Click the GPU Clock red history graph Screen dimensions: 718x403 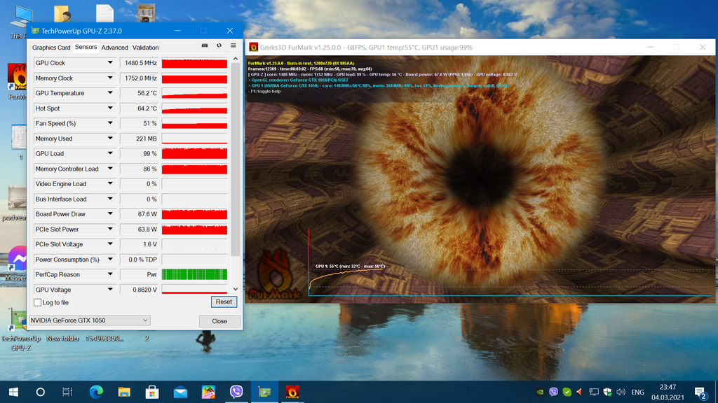[x=194, y=63]
